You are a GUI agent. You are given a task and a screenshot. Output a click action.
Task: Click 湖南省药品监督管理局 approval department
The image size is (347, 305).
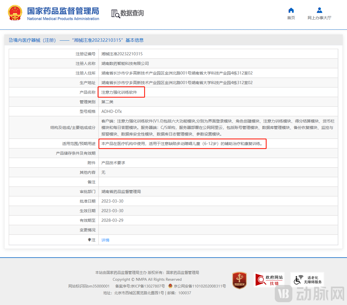(121, 192)
